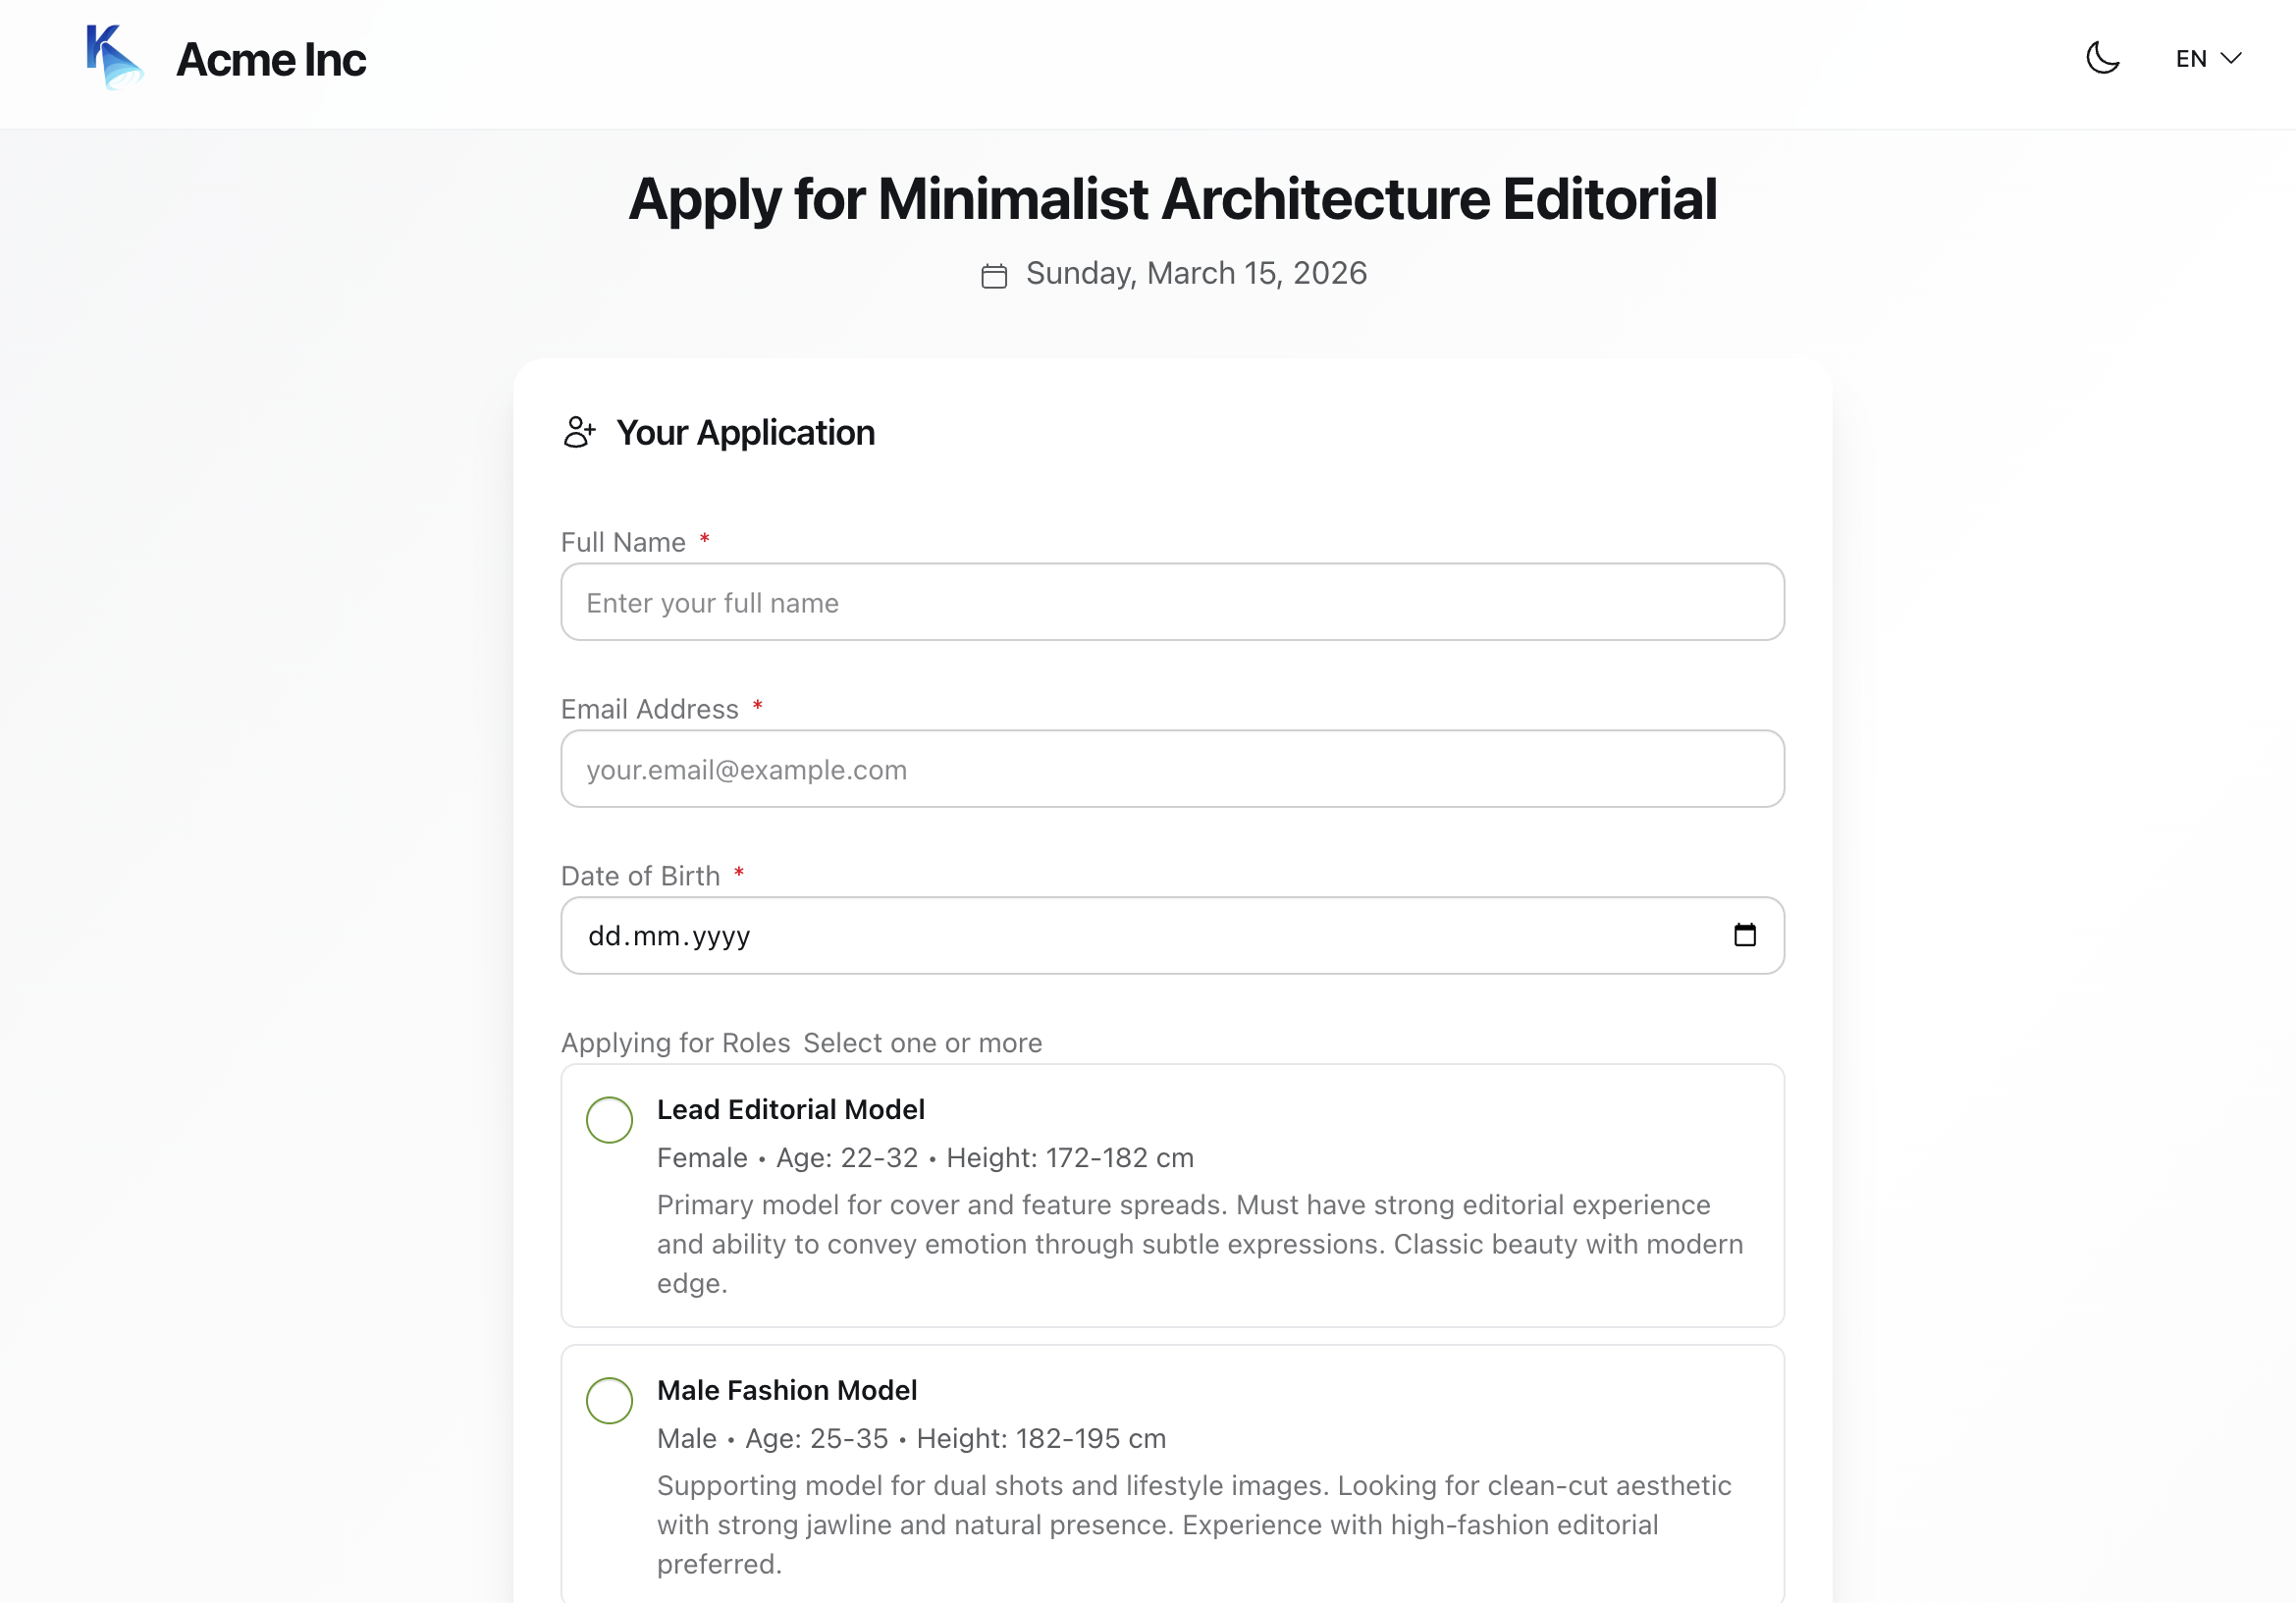Select the Lead Editorial Model role
Viewport: 2296px width, 1603px height.
pyautogui.click(x=609, y=1119)
